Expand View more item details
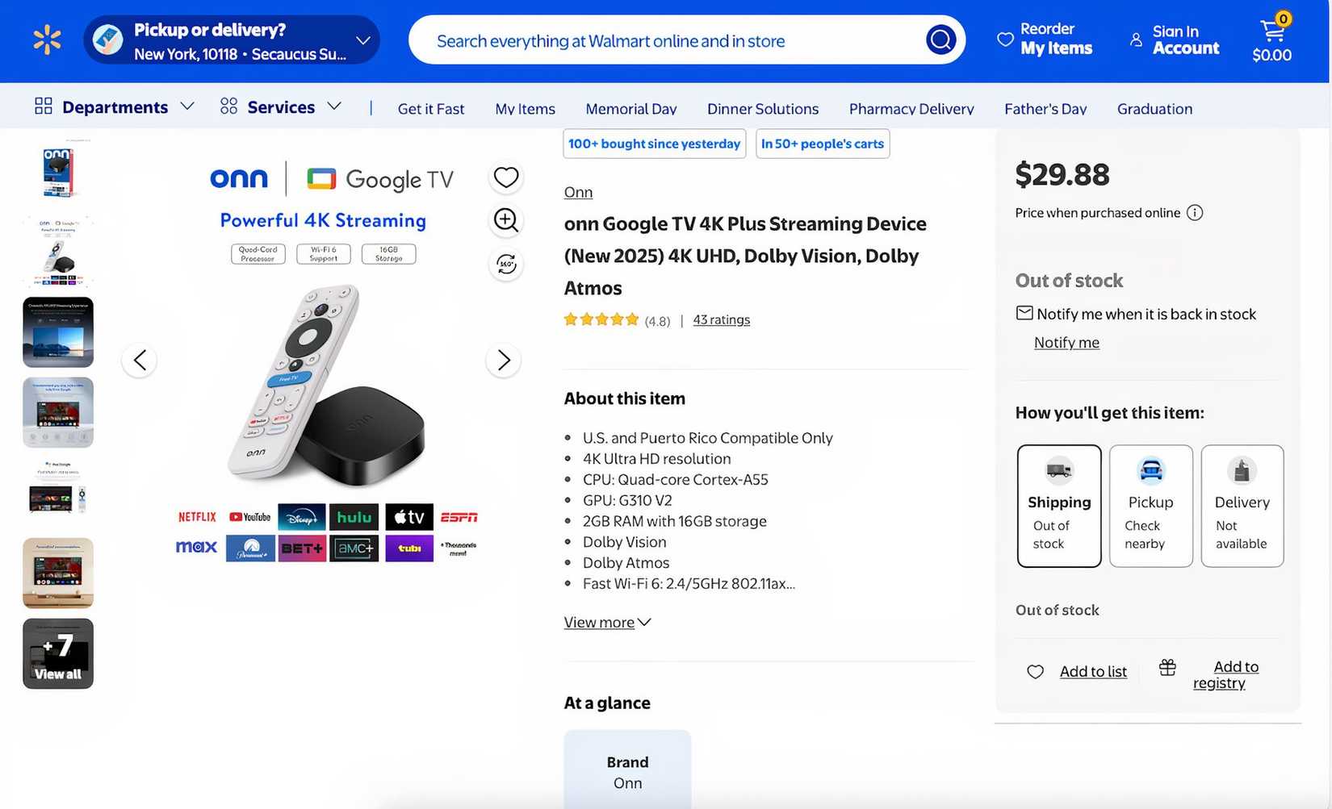Viewport: 1332px width, 809px height. 607,623
